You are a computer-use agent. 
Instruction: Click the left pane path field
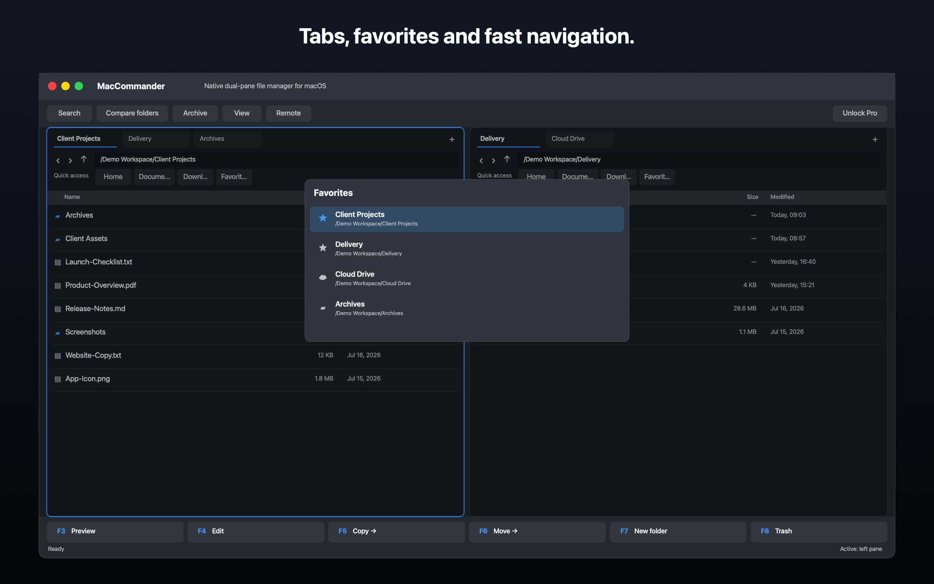[276, 160]
